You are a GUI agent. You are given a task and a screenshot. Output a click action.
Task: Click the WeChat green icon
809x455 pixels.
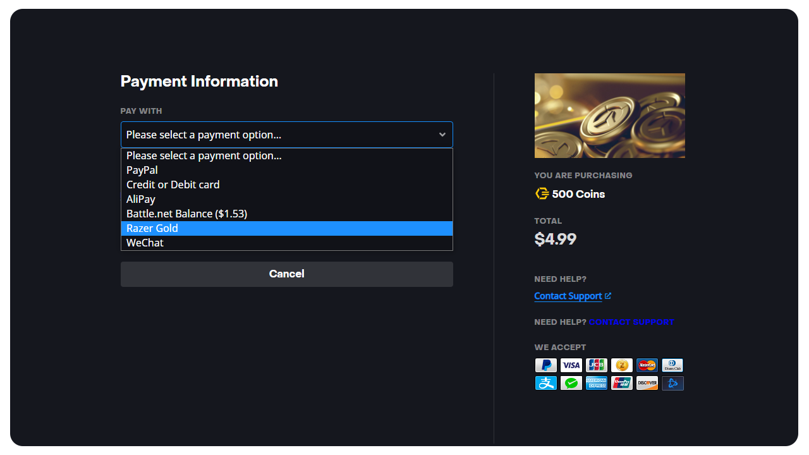click(571, 383)
